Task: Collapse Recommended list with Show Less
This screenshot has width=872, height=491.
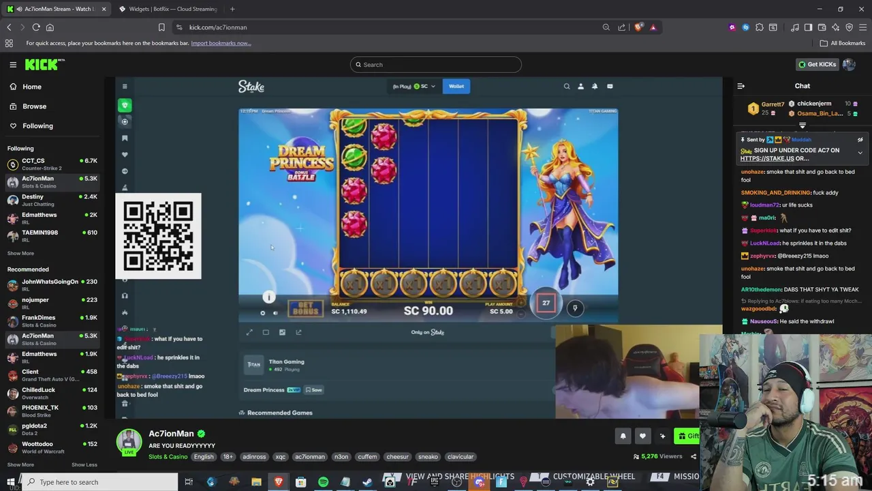Action: coord(84,464)
